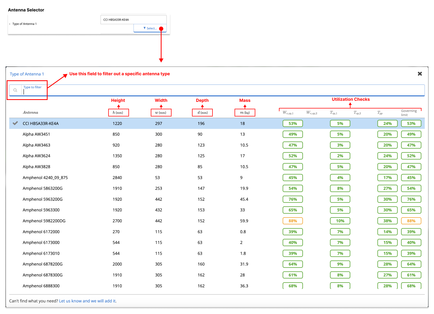Image resolution: width=434 pixels, height=314 pixels.
Task: Focus the Type to filter text field
Action: [x=223, y=90]
